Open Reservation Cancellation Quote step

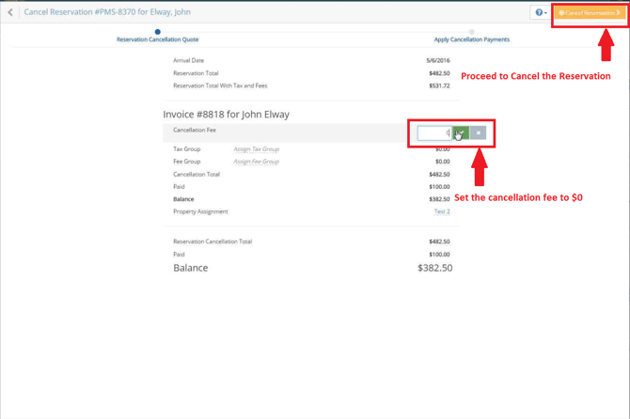click(158, 39)
